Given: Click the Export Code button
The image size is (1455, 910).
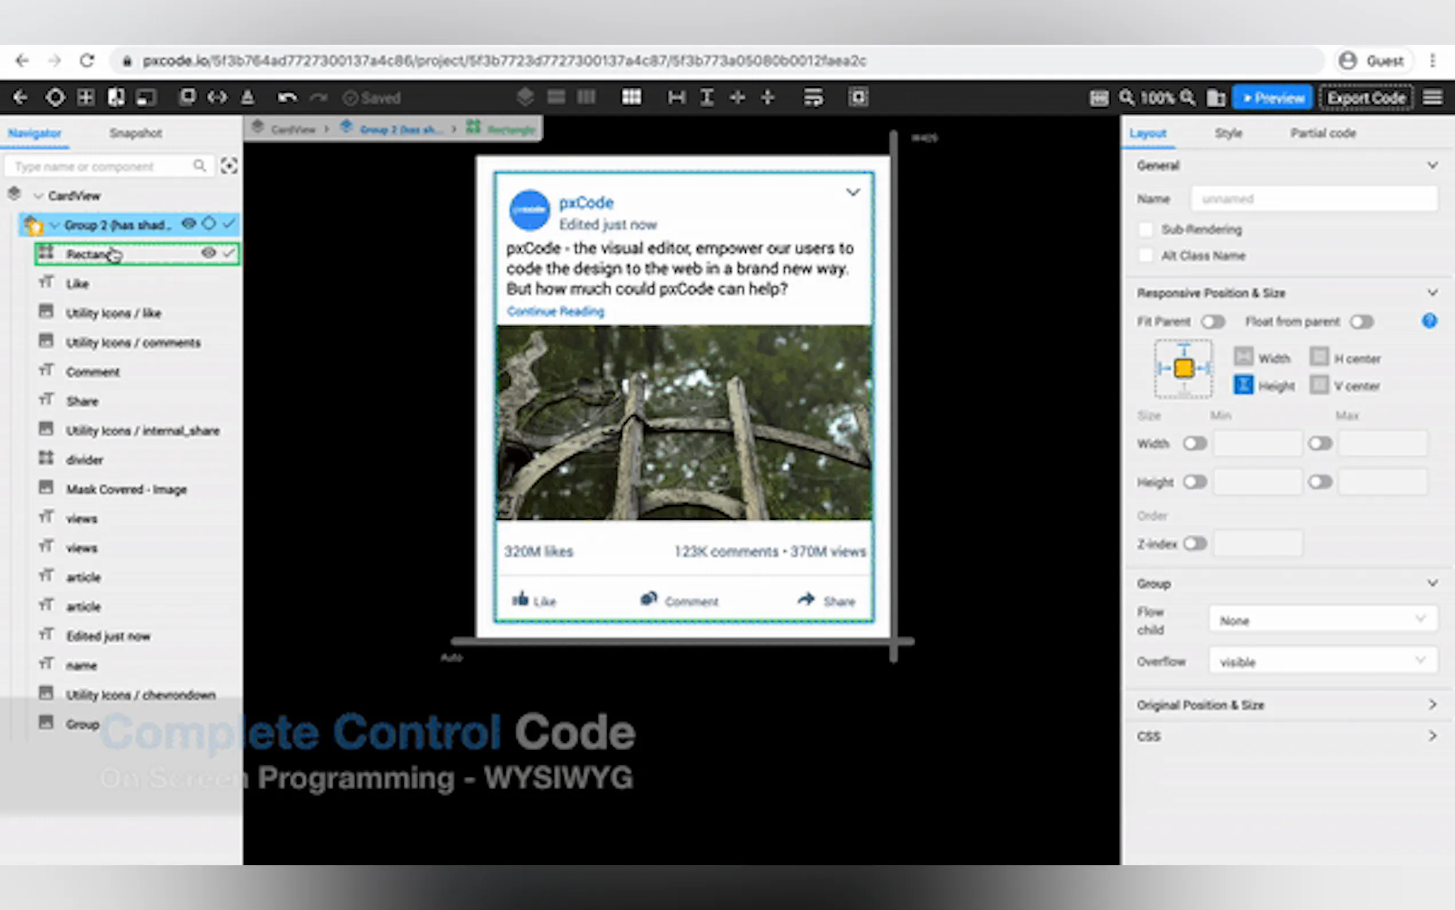Looking at the screenshot, I should [1366, 97].
